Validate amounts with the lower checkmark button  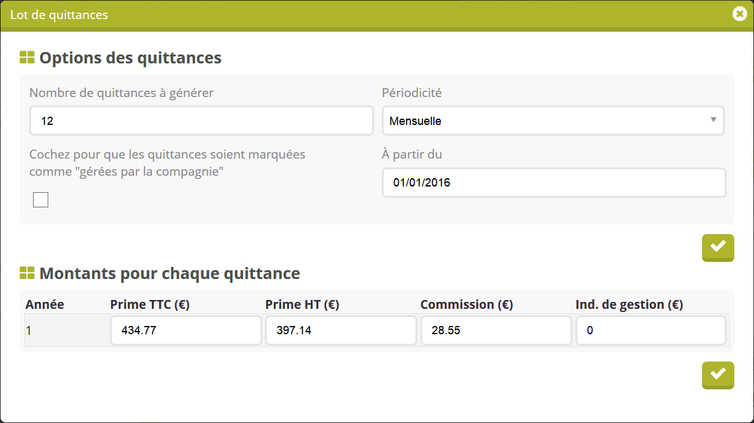[x=718, y=374]
